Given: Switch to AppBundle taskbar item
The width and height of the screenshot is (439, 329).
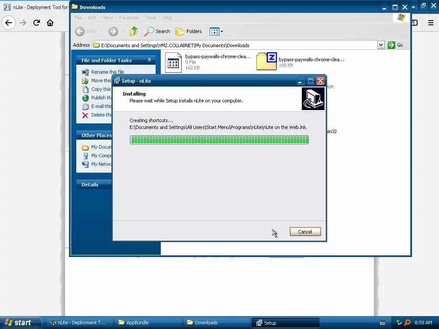Looking at the screenshot, I should coord(148,323).
